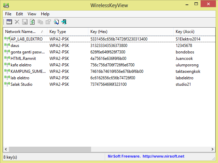
Task: Select the gonta ganti pasw... network row
Action: click(x=109, y=52)
